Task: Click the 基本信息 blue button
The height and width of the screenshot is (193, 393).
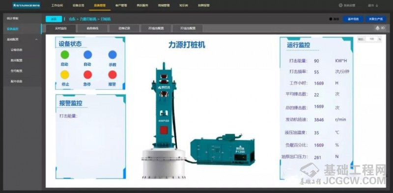Action: point(353,19)
